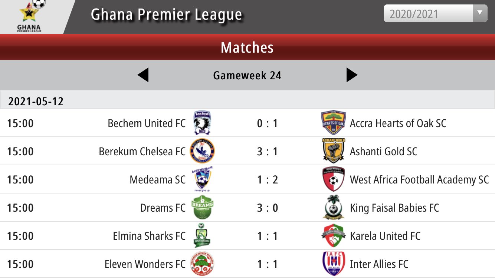Open the 2020/2021 season dropdown
The width and height of the screenshot is (495, 278).
(x=435, y=13)
